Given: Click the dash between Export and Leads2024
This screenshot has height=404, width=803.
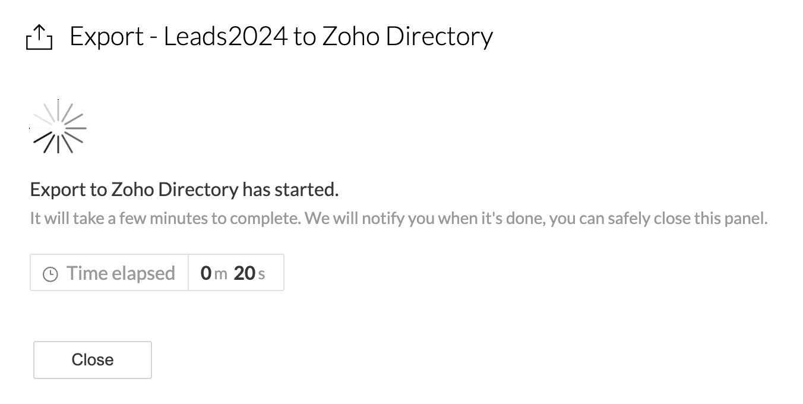Looking at the screenshot, I should 153,38.
